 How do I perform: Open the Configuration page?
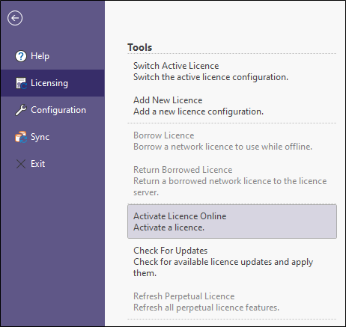pyautogui.click(x=52, y=110)
